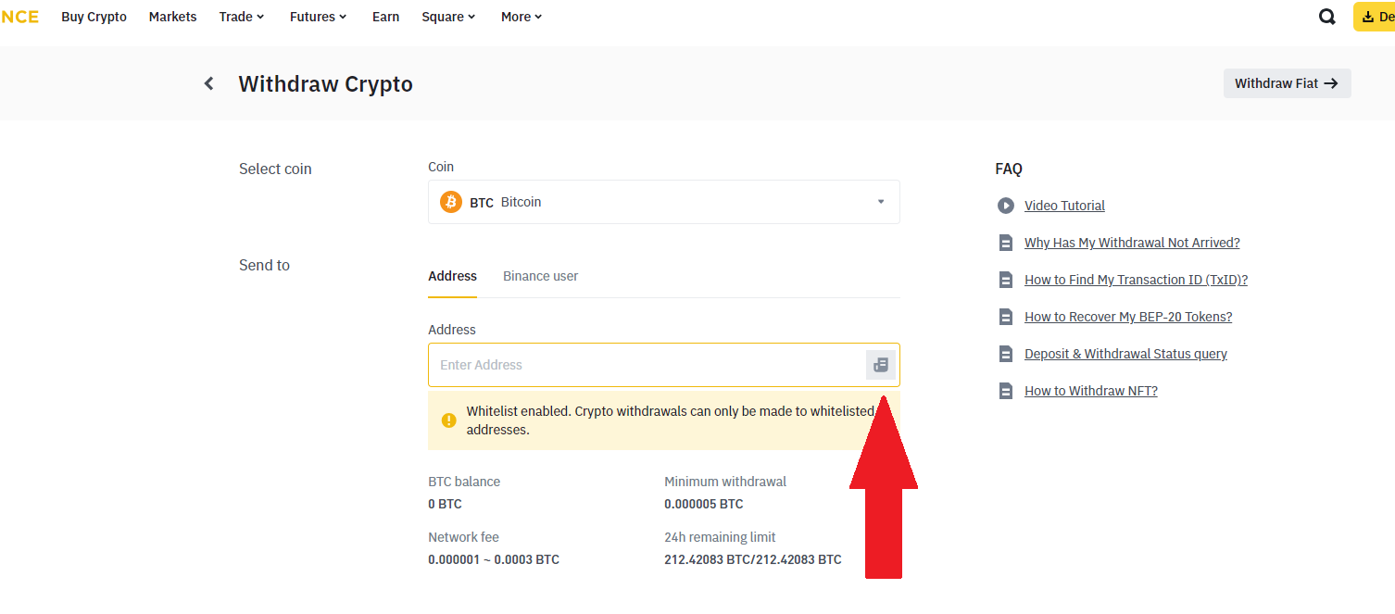Expand the More menu
This screenshot has width=1395, height=614.
click(x=522, y=17)
